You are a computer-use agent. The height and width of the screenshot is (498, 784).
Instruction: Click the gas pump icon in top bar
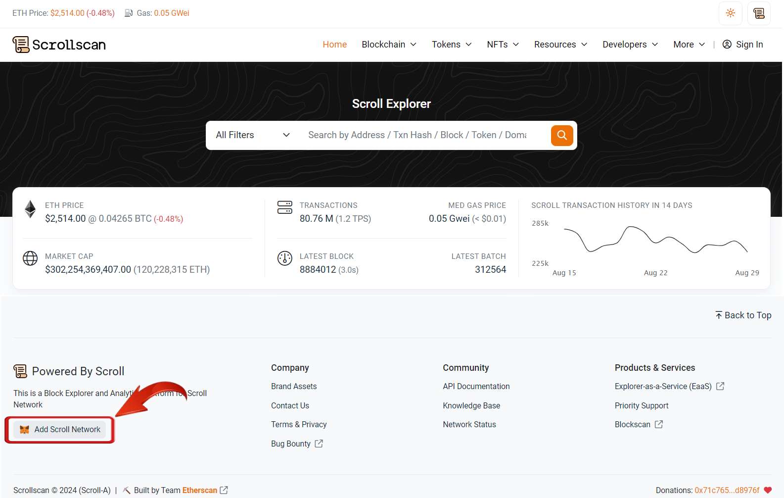coord(129,13)
